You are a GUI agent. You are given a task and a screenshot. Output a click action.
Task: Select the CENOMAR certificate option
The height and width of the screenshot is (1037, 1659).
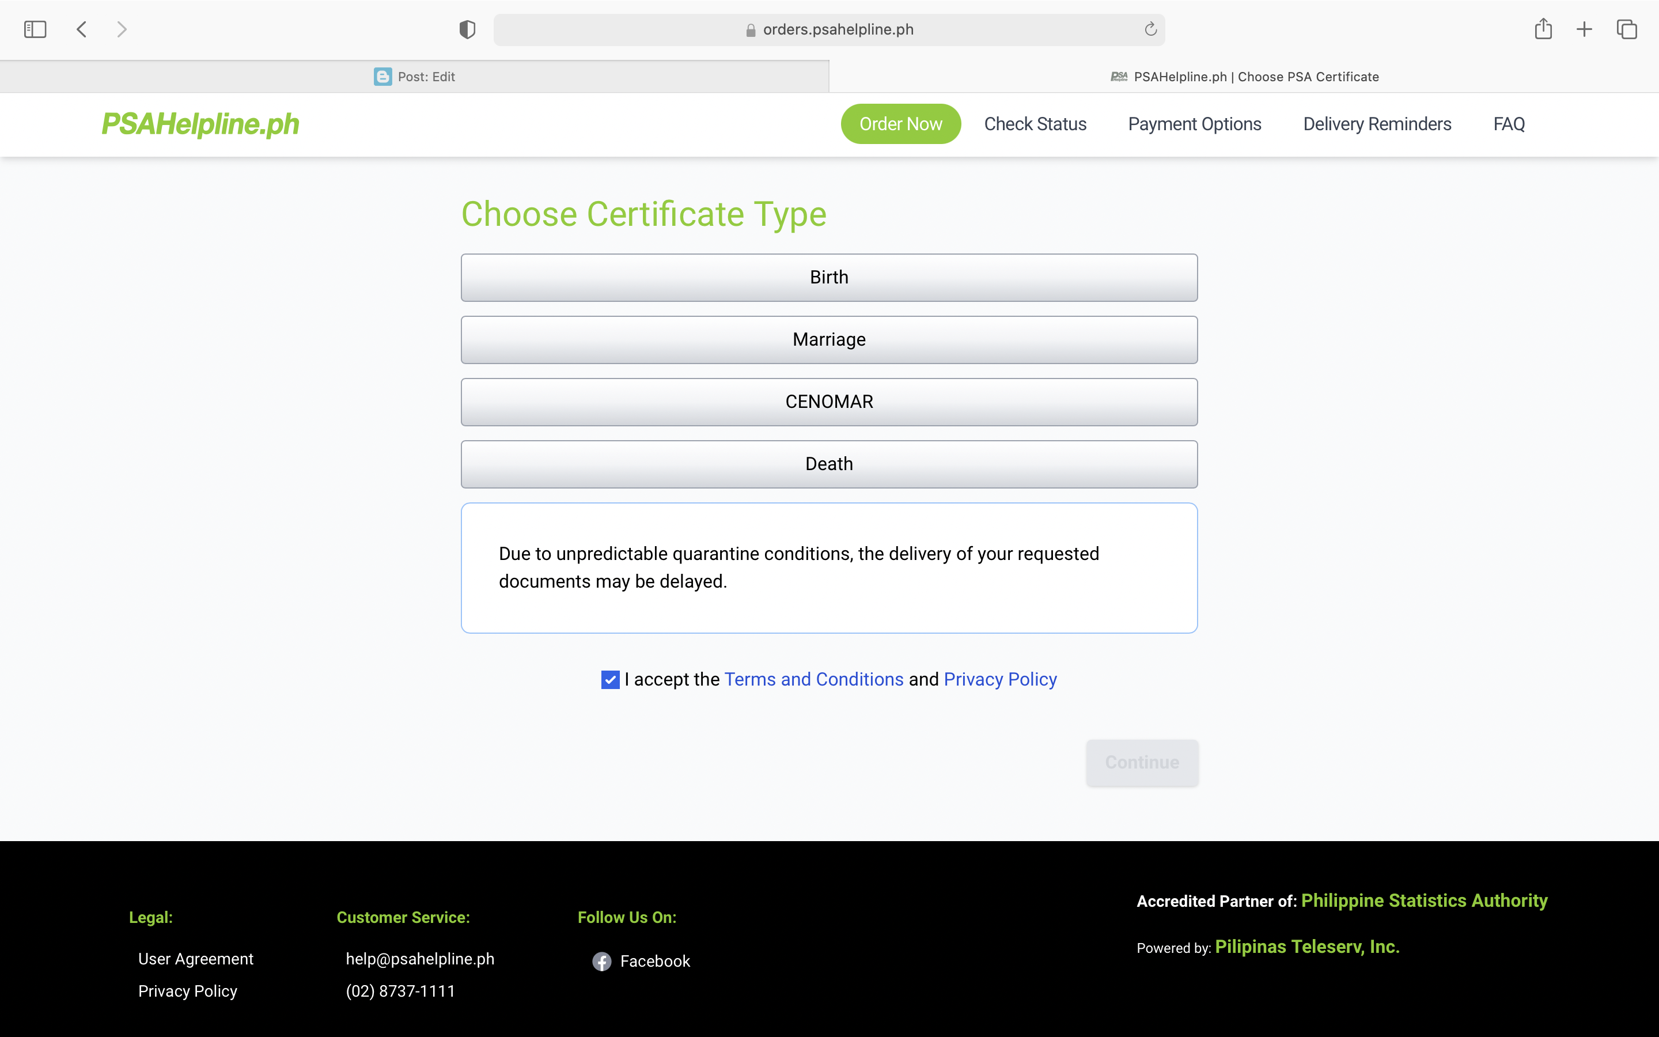pos(829,402)
